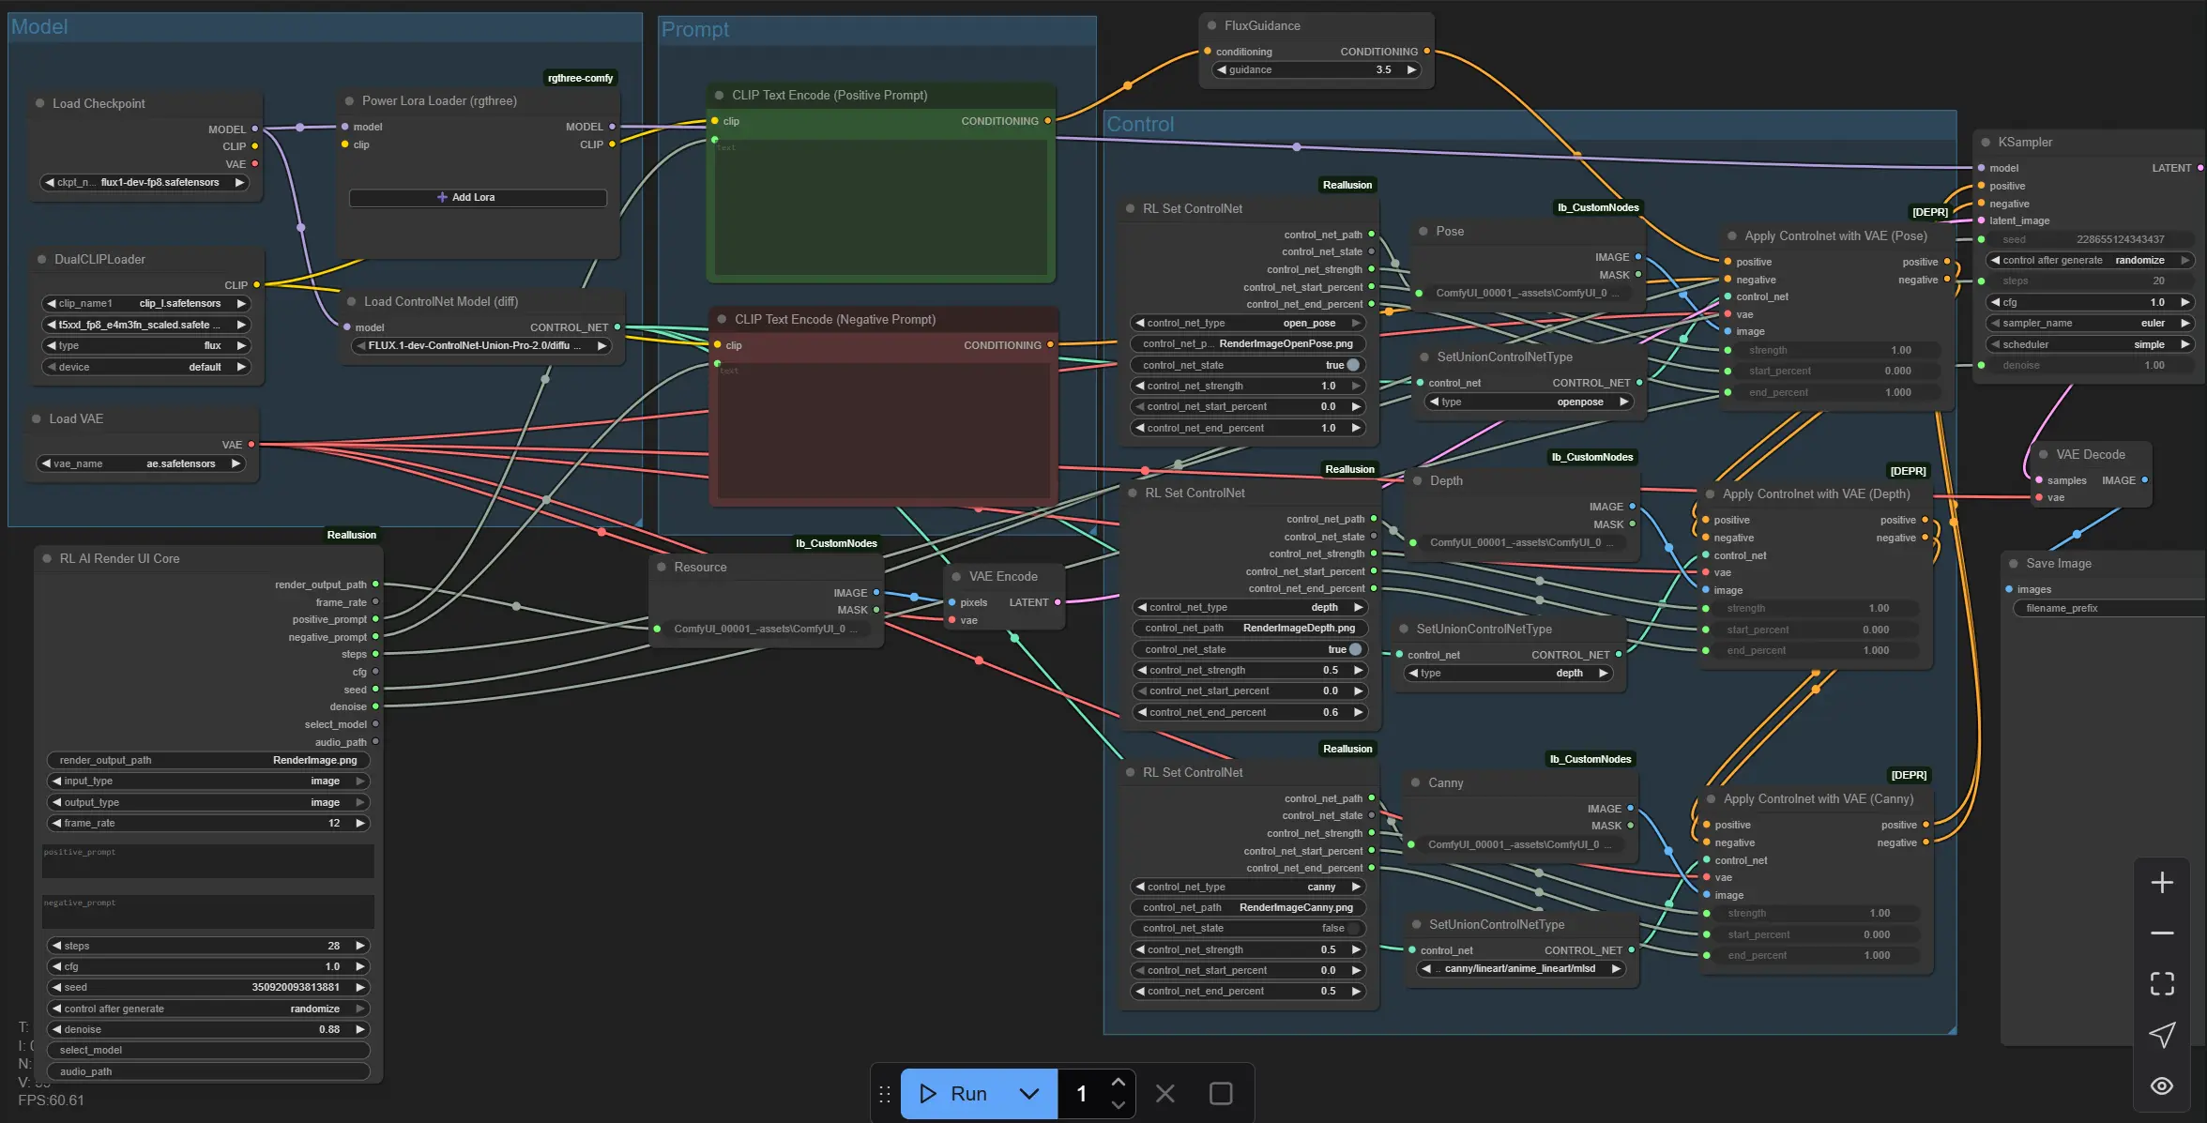Change SetUnionControlNetType type openpose option
The width and height of the screenshot is (2207, 1123).
click(x=1530, y=402)
